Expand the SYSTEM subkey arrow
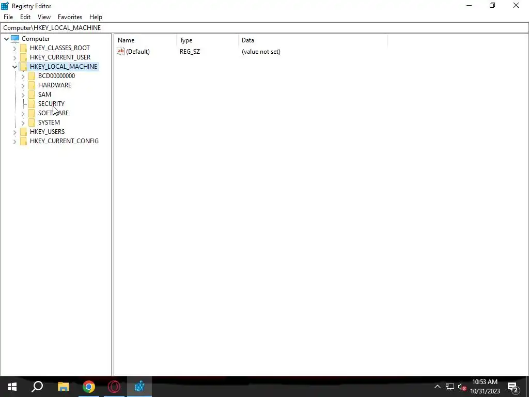 click(23, 123)
